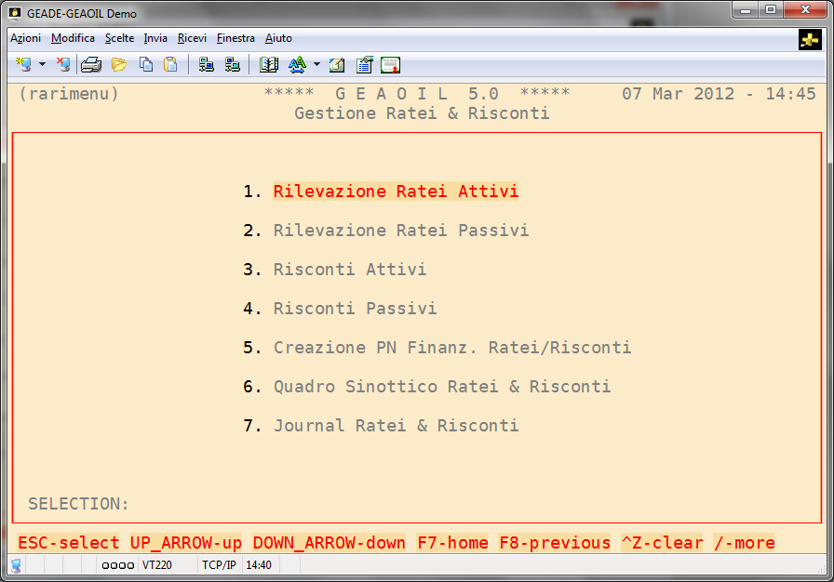The width and height of the screenshot is (834, 582).
Task: Click the open book icon in toolbar
Action: pos(269,64)
